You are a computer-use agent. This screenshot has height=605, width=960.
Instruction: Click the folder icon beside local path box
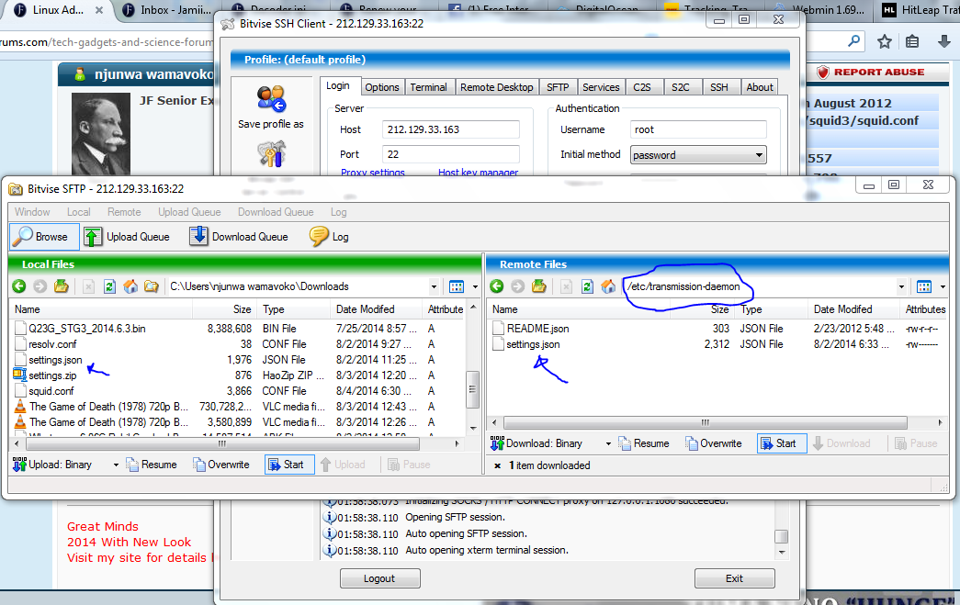[152, 286]
